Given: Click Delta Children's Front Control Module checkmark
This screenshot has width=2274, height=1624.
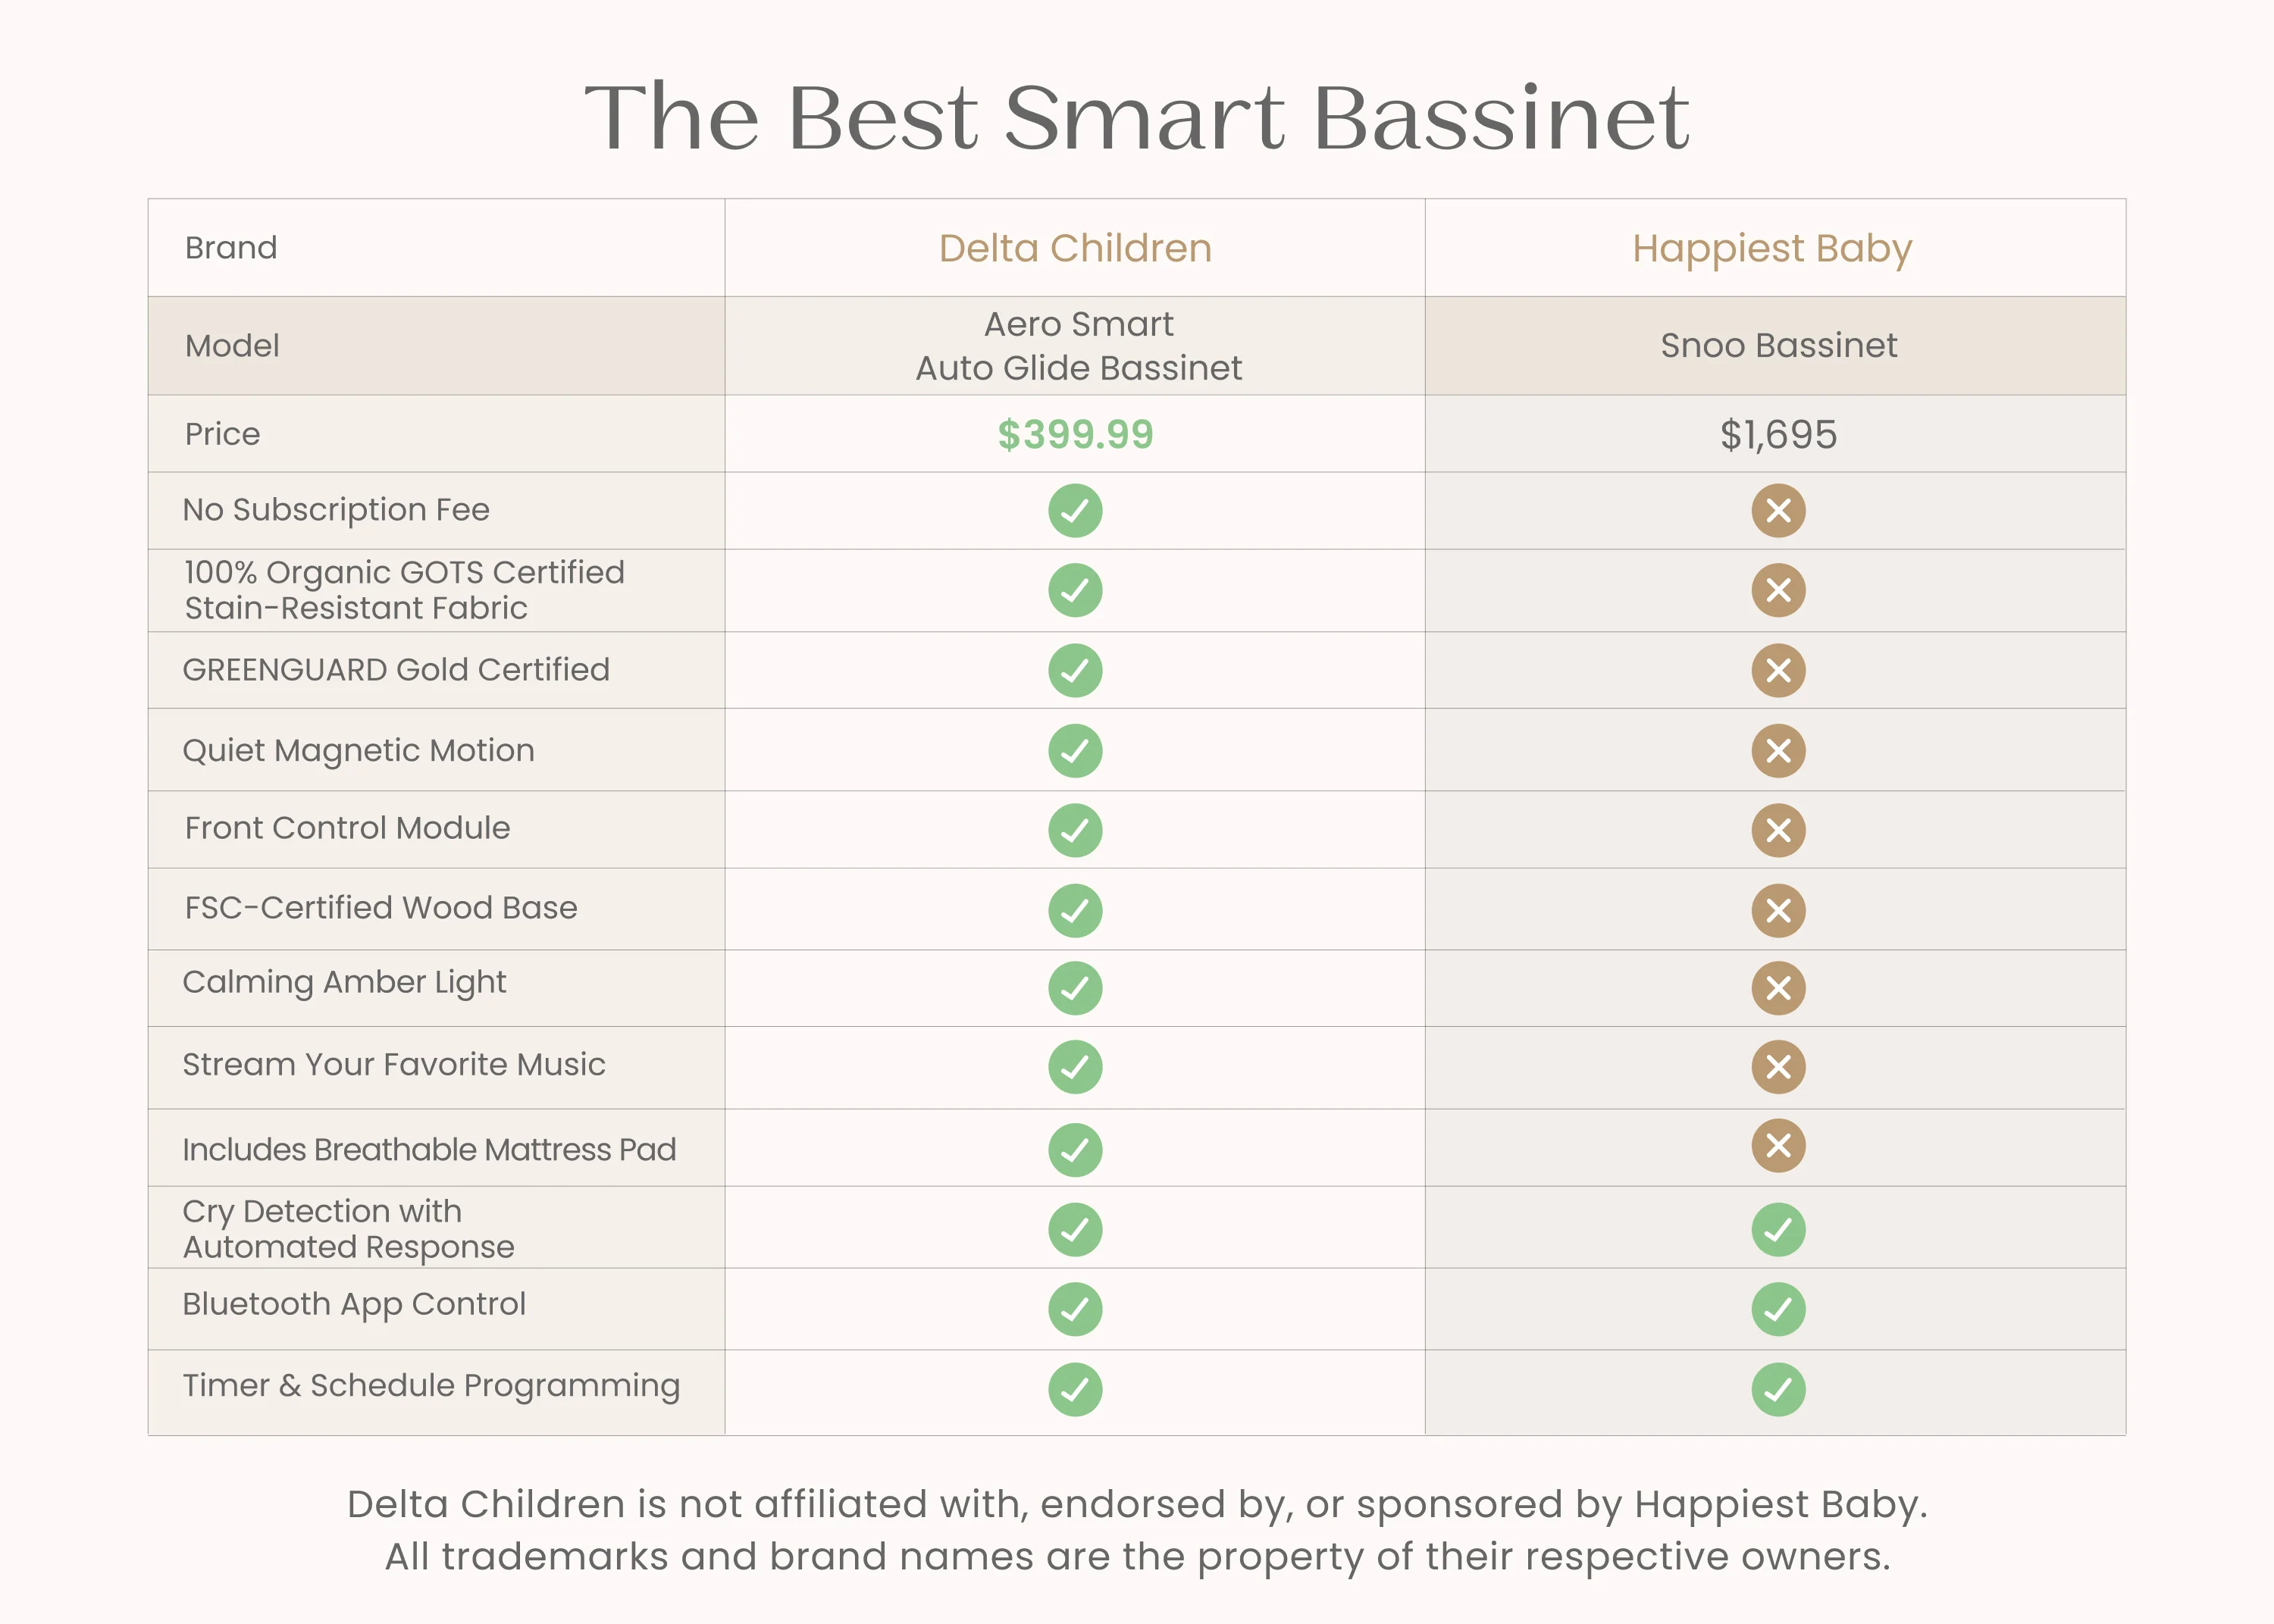Looking at the screenshot, I should (1075, 830).
